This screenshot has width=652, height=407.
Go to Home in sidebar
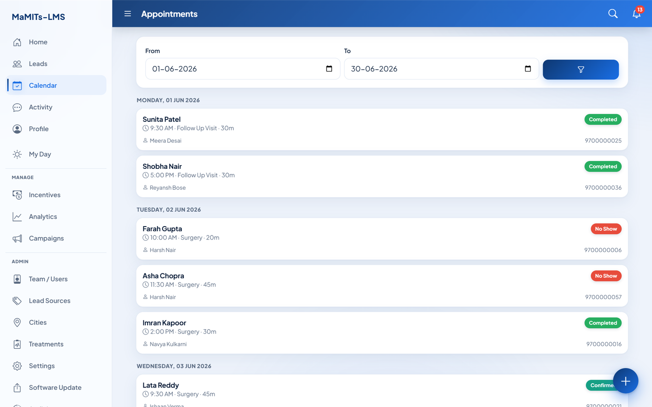(x=56, y=42)
